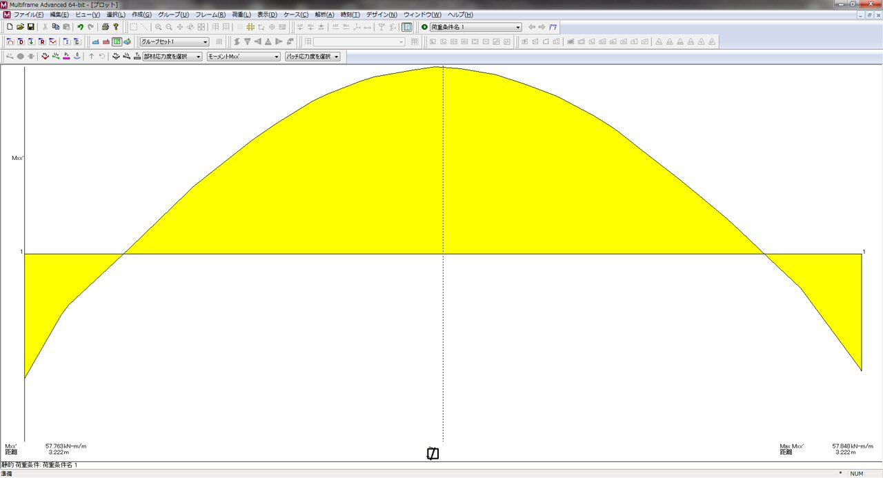Viewport: 883px width, 478px height.
Task: Click the New file icon
Action: (x=10, y=27)
